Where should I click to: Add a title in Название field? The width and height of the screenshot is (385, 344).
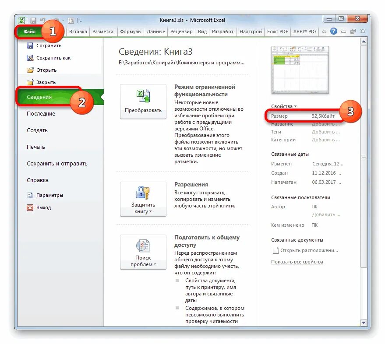(325, 124)
